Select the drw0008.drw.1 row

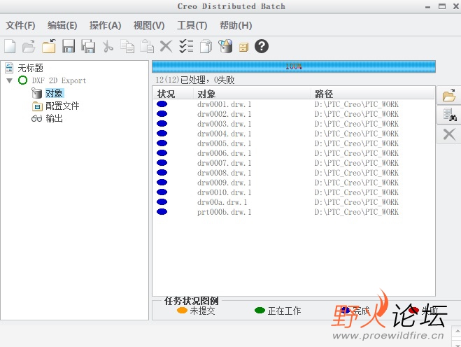[294, 173]
